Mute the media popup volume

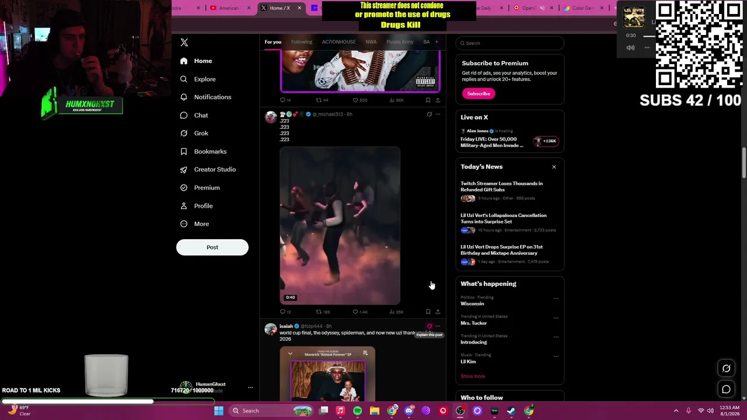(630, 48)
